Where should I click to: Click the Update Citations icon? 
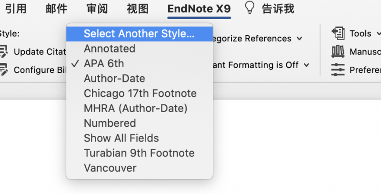pyautogui.click(x=3, y=51)
